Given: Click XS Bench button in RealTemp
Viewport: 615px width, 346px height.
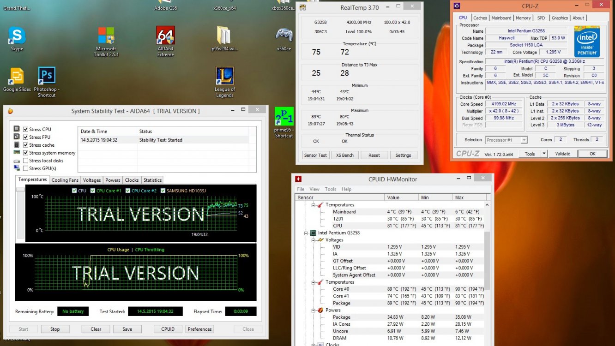Looking at the screenshot, I should (x=345, y=155).
